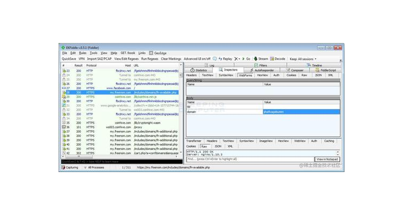Image resolution: width=403 pixels, height=215 pixels.
Task: Switch to the response Transformer tab
Action: 194,141
